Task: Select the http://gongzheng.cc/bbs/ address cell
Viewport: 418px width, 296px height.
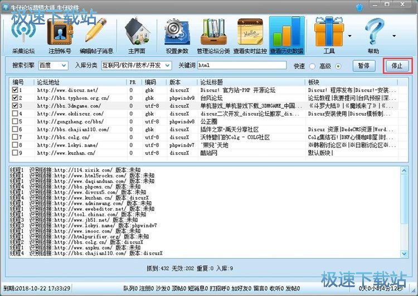Action: [x=70, y=122]
